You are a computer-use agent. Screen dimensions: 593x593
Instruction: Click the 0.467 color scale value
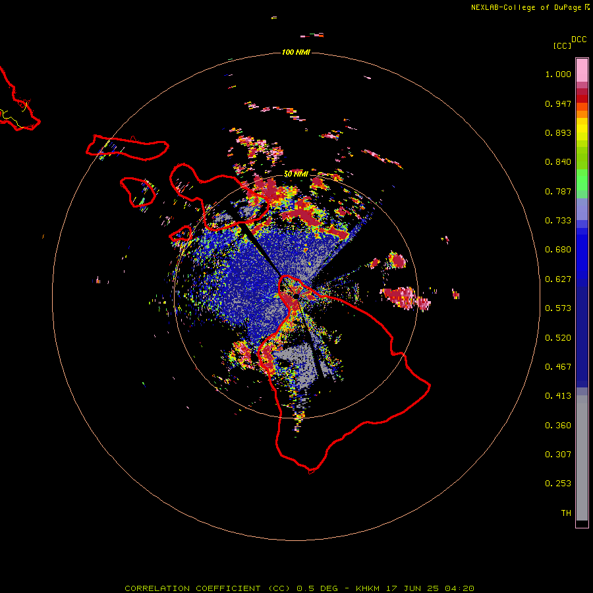(558, 367)
